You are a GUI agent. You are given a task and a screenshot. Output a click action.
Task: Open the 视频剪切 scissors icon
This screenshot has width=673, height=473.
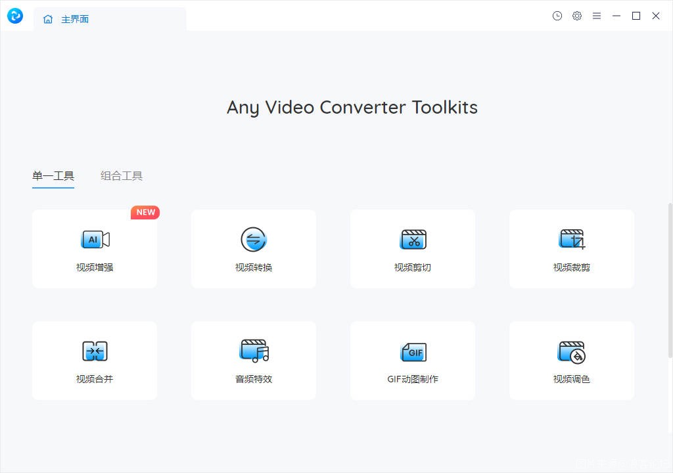coord(413,240)
